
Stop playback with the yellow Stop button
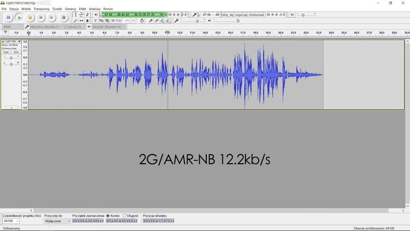point(30,17)
